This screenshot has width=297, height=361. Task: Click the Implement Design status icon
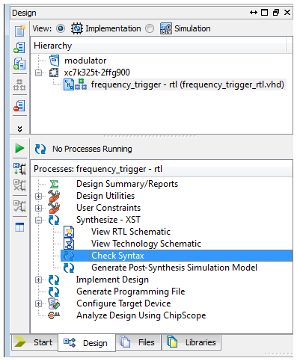coord(54,280)
